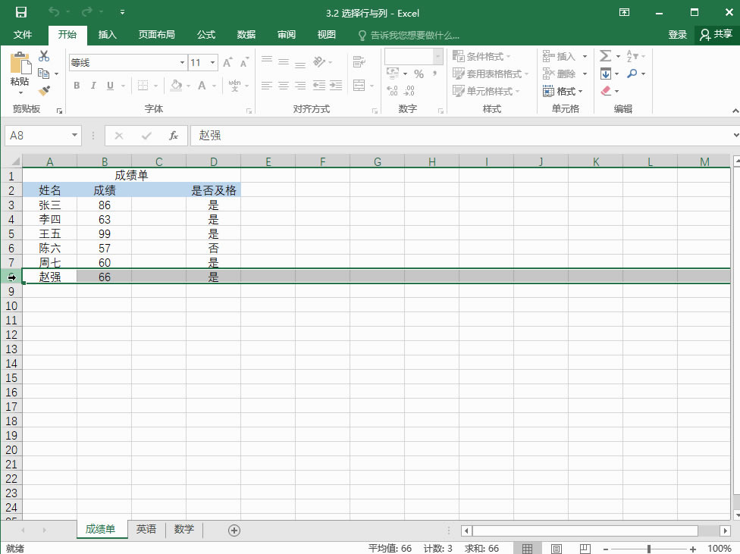Click the Merge and Center icon
The image size is (740, 554).
[357, 86]
